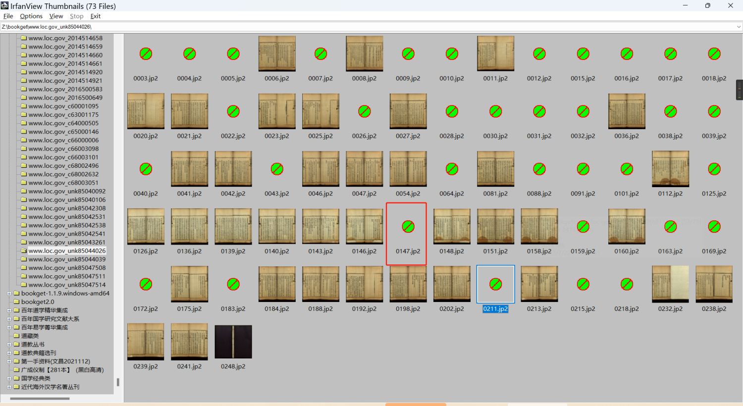Expand the 道教丛书 folder node

click(9, 345)
